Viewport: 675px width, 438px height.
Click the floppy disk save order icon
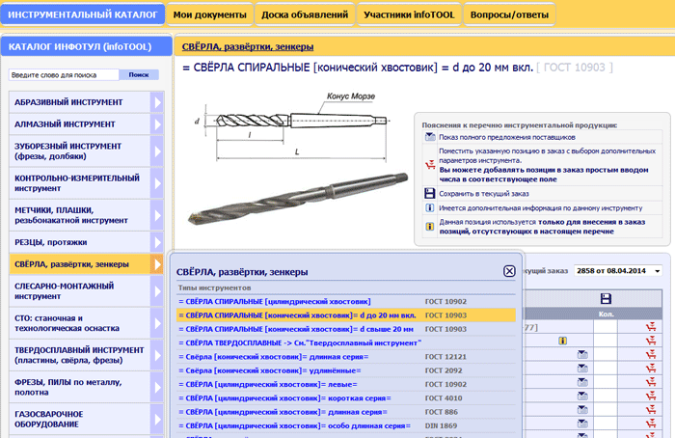606,298
